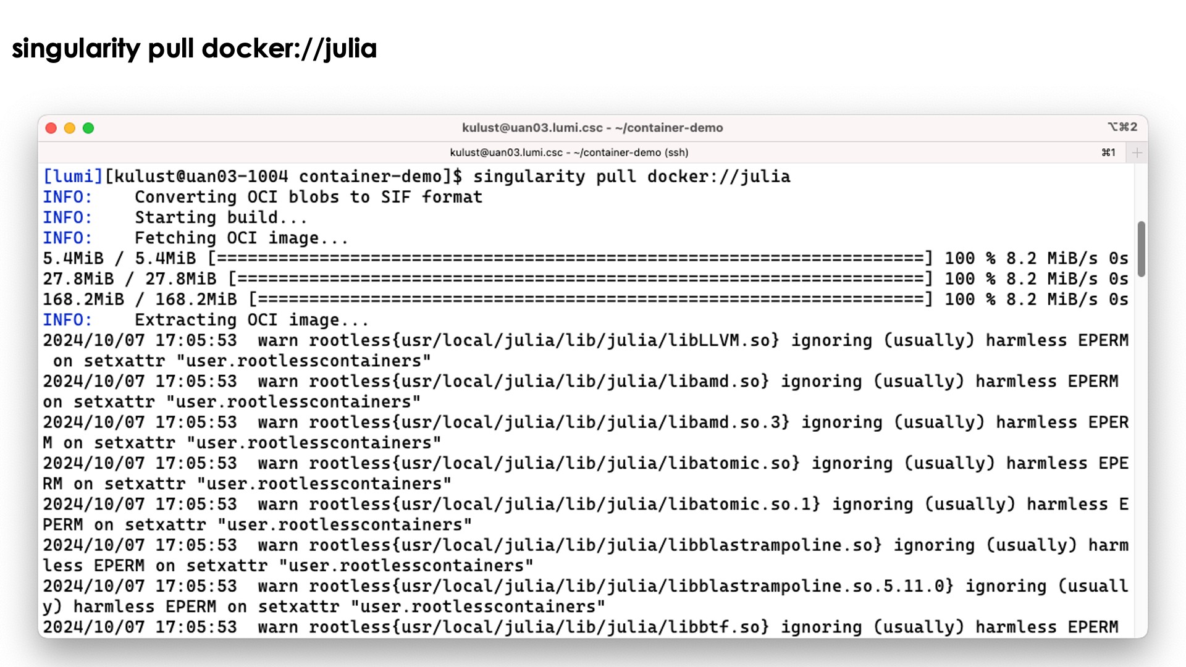Image resolution: width=1186 pixels, height=667 pixels.
Task: Click the red close button
Action: [51, 127]
